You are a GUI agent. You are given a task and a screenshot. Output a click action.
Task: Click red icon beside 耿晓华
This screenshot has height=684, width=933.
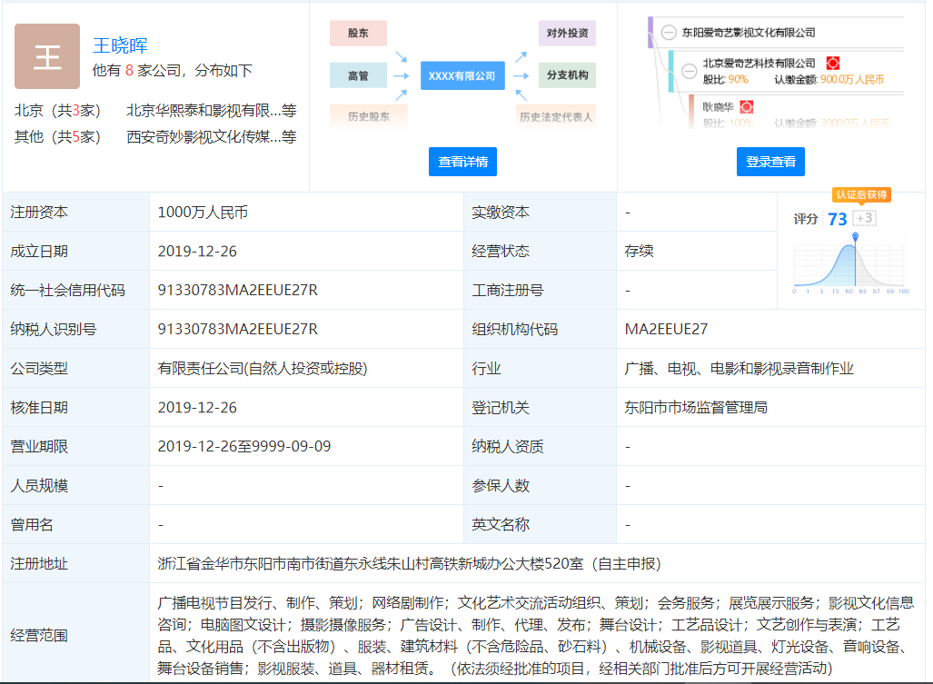pyautogui.click(x=747, y=107)
